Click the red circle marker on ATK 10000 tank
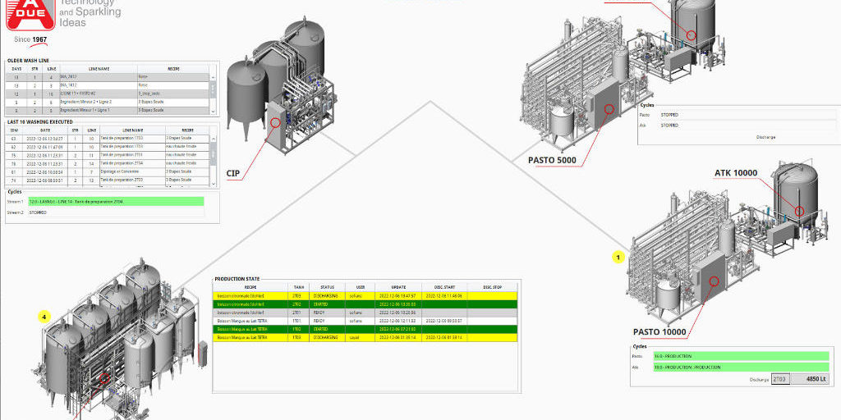The height and width of the screenshot is (420, 841). pyautogui.click(x=798, y=211)
